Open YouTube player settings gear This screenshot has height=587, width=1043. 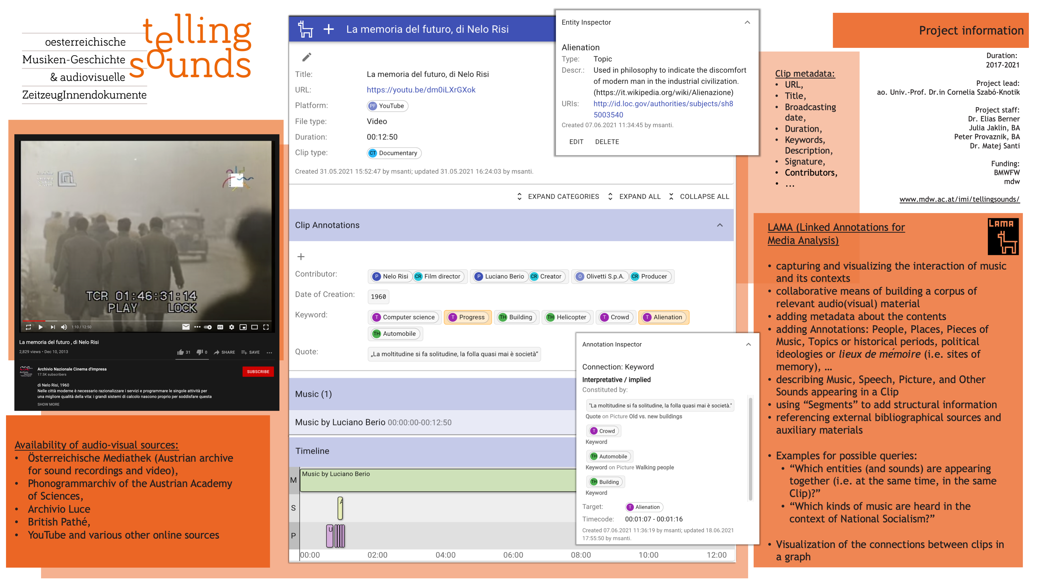click(x=232, y=327)
